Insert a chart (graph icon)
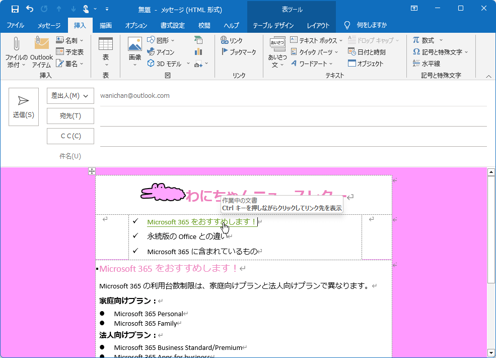 click(198, 51)
